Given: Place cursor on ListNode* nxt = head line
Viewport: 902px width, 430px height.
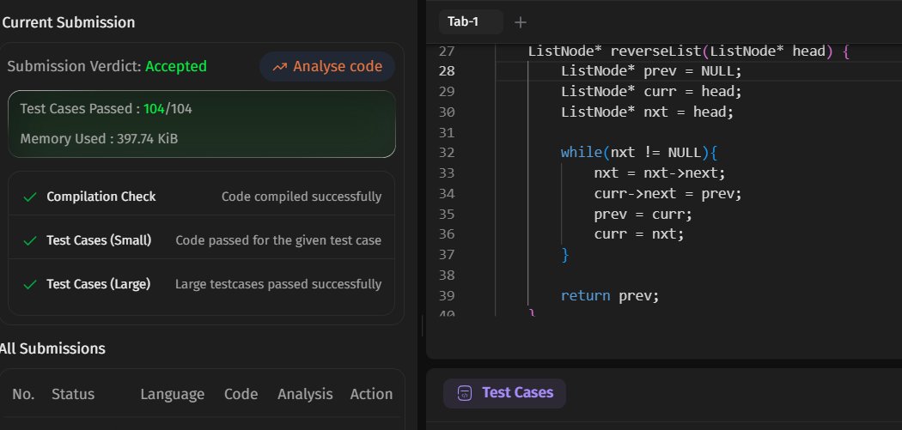Looking at the screenshot, I should pos(648,112).
